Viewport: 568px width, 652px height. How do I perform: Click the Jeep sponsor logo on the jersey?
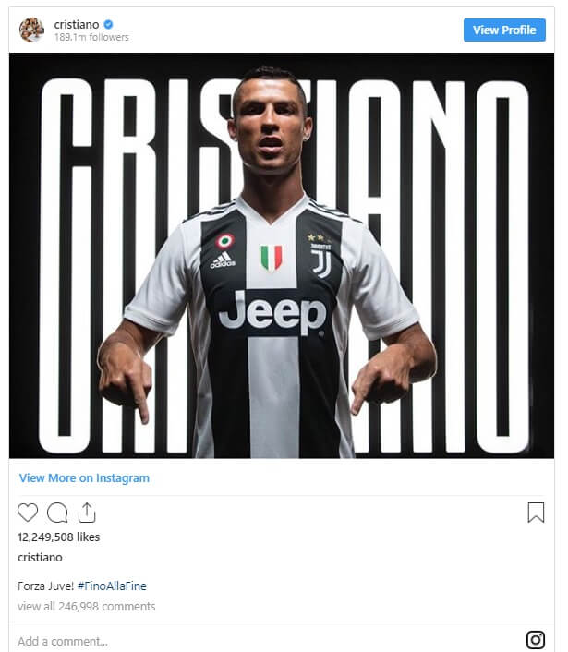(x=272, y=313)
